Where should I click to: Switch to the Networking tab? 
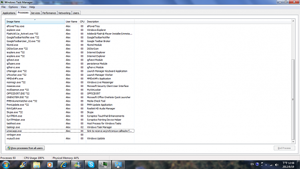(64, 13)
